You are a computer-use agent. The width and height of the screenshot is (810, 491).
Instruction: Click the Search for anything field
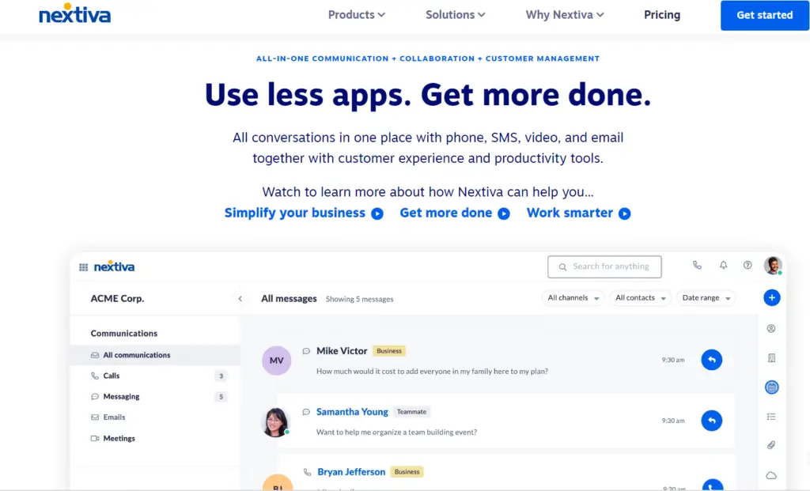604,266
